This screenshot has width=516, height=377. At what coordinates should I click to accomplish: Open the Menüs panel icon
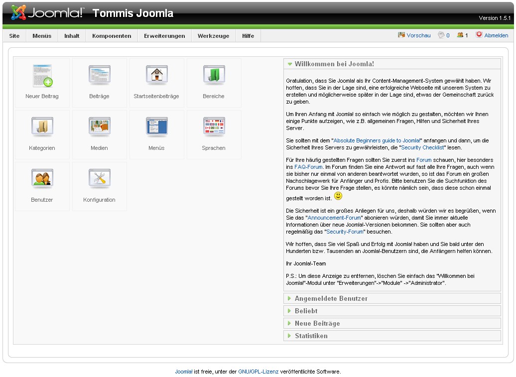click(x=156, y=128)
